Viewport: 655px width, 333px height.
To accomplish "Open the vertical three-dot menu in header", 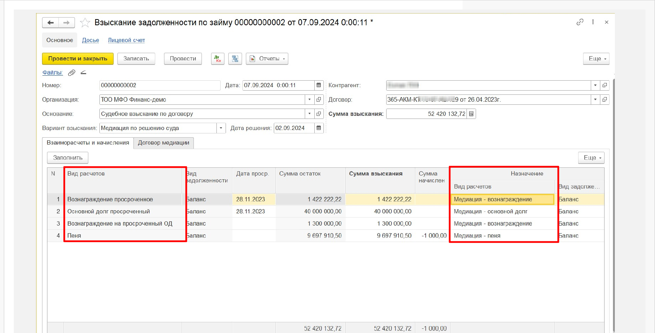I will (x=593, y=22).
